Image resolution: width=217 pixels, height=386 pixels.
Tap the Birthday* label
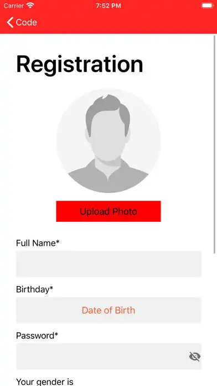pyautogui.click(x=35, y=289)
